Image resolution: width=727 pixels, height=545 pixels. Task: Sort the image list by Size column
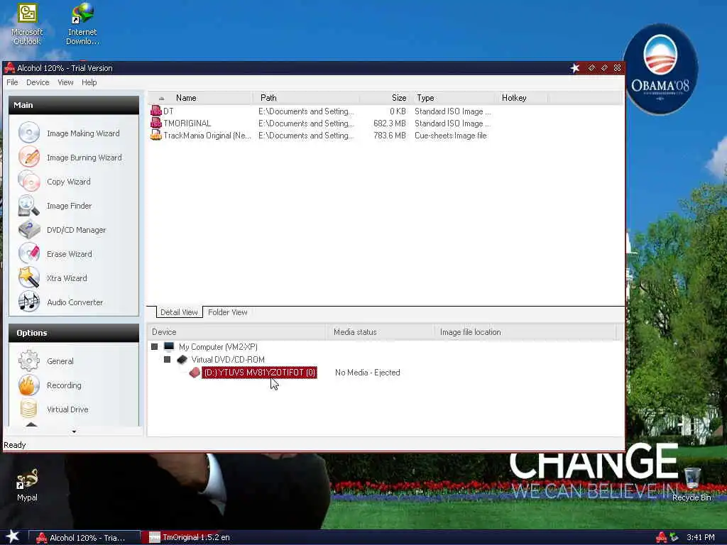pos(384,98)
